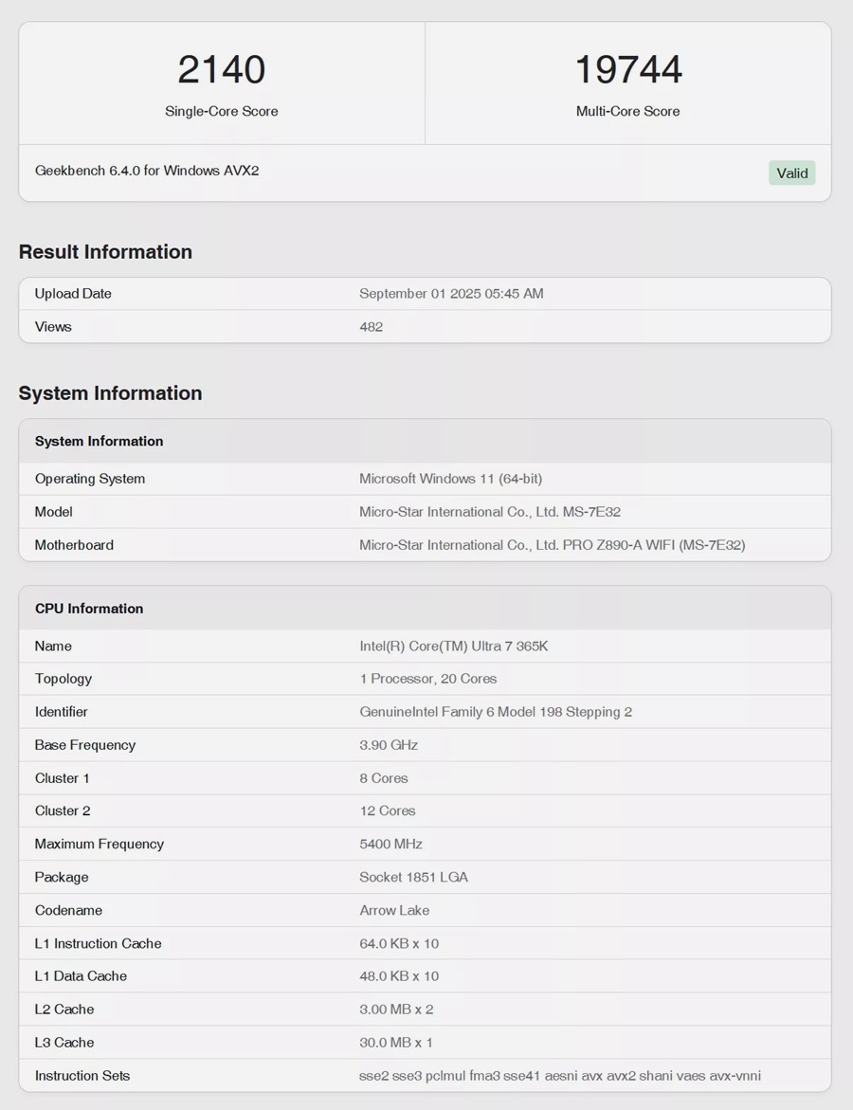
Task: Click the Upload Date value September 01 2025
Action: [x=451, y=294]
